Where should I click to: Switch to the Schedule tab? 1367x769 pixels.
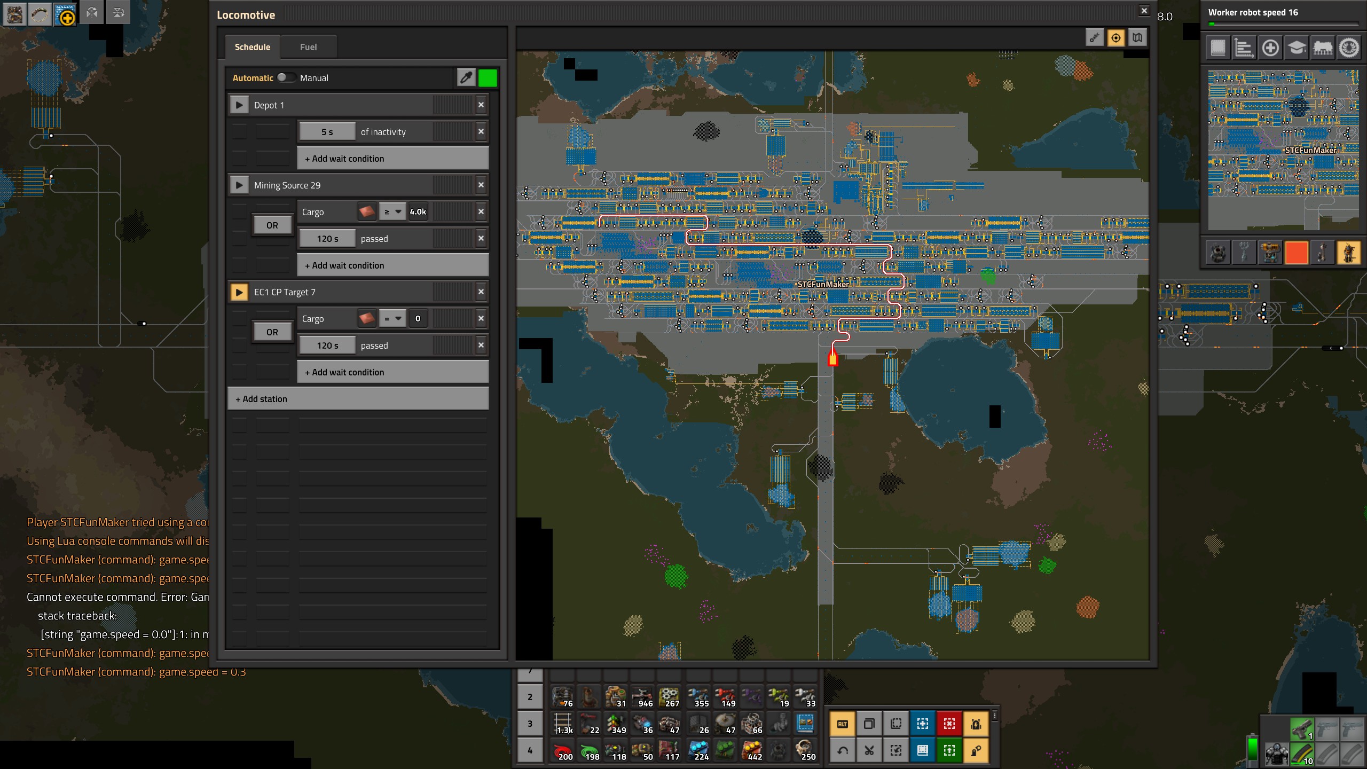point(252,47)
